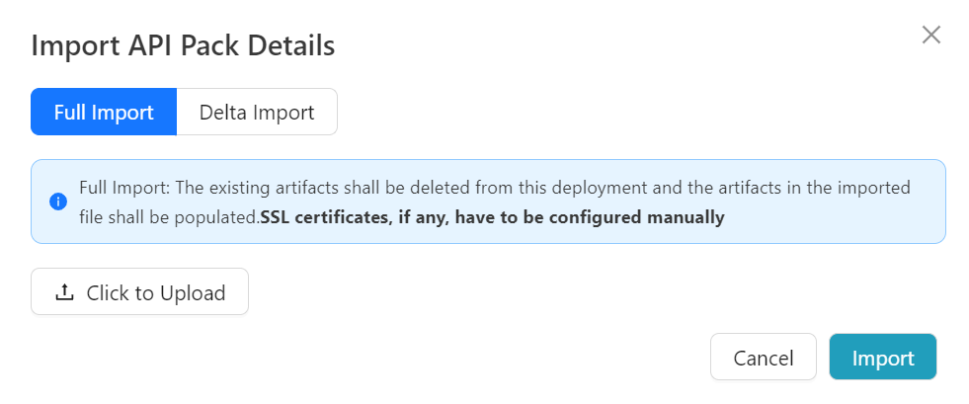Close the dialog with the X icon

tap(930, 36)
